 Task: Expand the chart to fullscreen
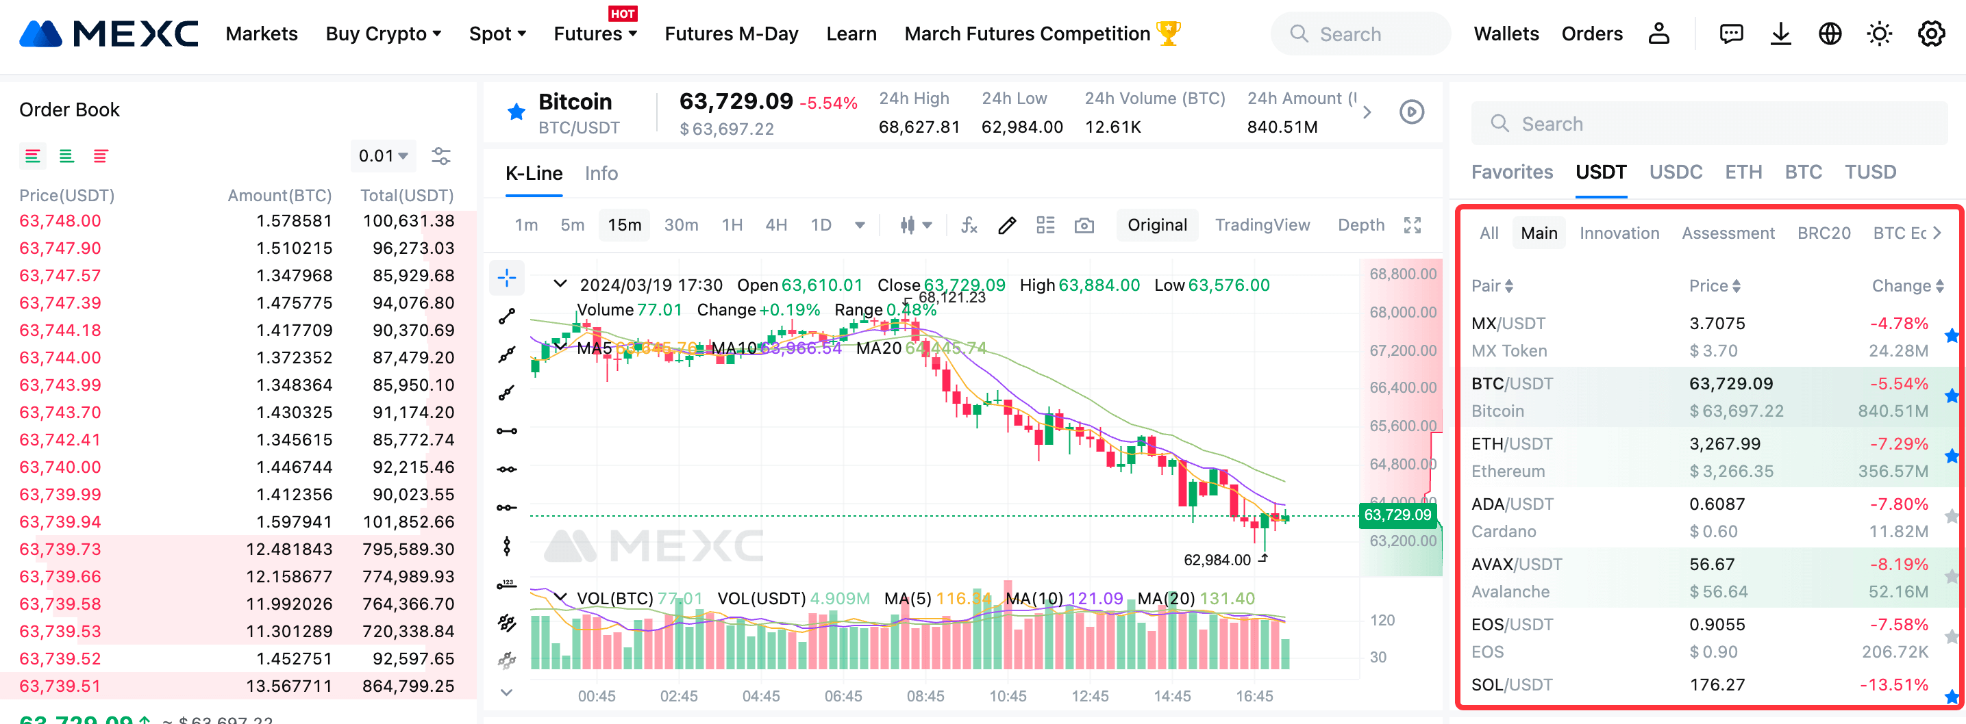[x=1412, y=226]
